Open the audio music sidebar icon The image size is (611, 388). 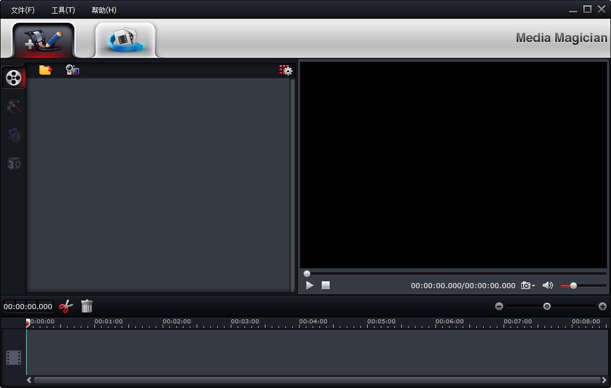coord(14,135)
